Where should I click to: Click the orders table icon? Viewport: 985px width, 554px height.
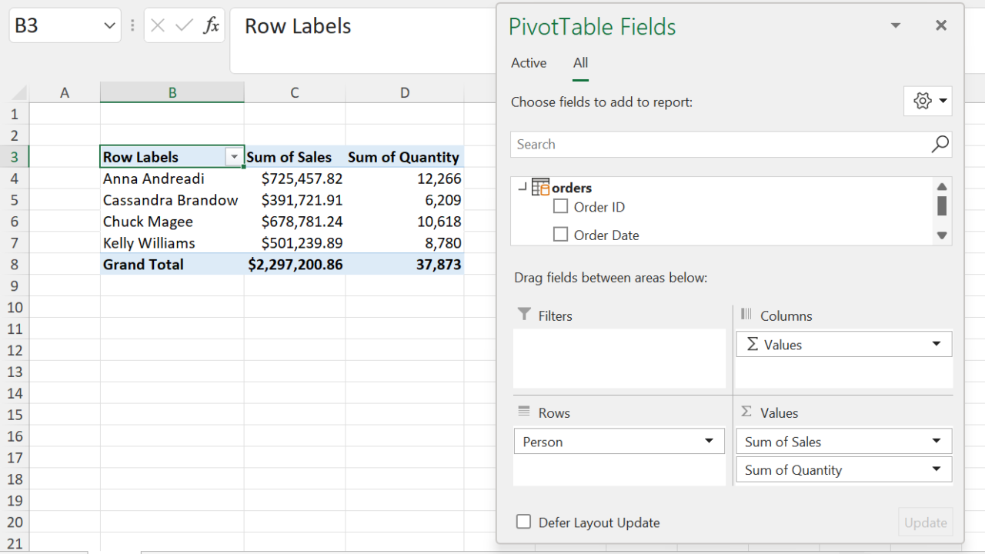point(540,188)
